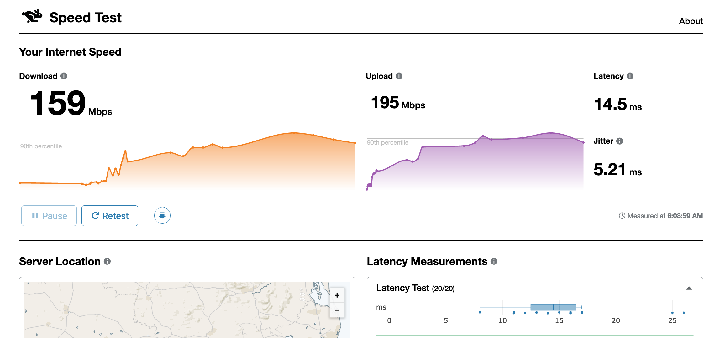Open Server Location info icon
Screen dimensions: 704x338
point(107,261)
